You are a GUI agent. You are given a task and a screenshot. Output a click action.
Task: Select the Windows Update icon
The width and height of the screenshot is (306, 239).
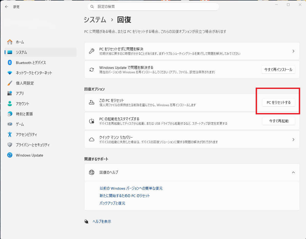coord(10,155)
